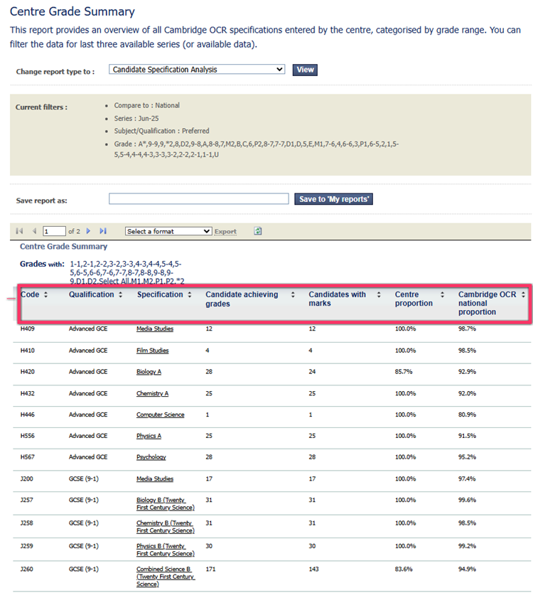533x593 pixels.
Task: Click the Save report as text field
Action: pos(199,199)
